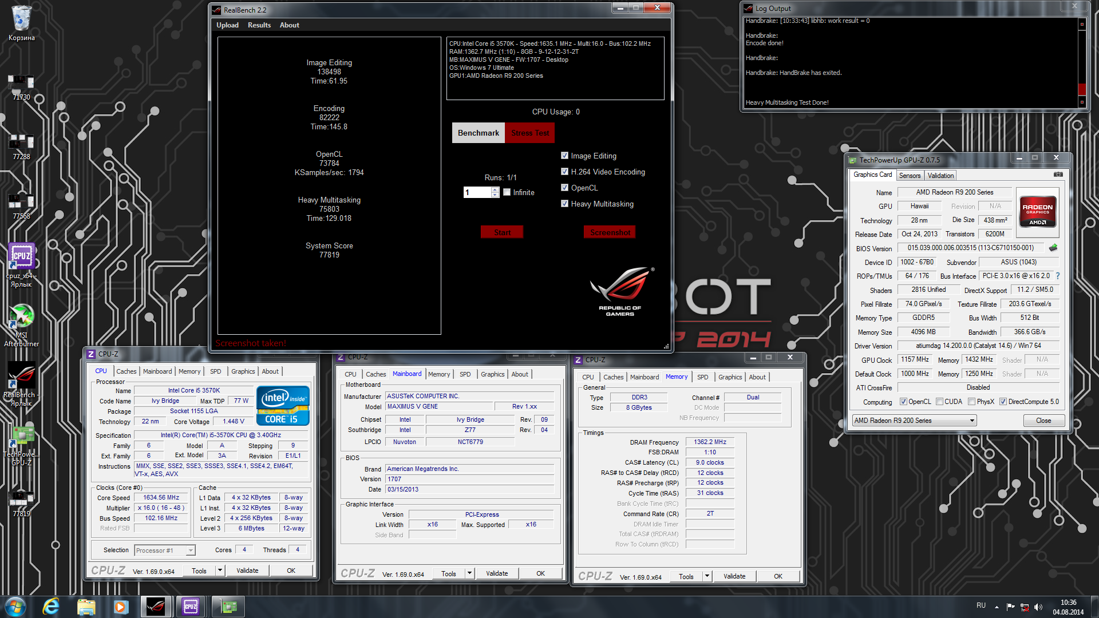Click the Start button in RealBench
The image size is (1099, 618).
click(x=502, y=232)
